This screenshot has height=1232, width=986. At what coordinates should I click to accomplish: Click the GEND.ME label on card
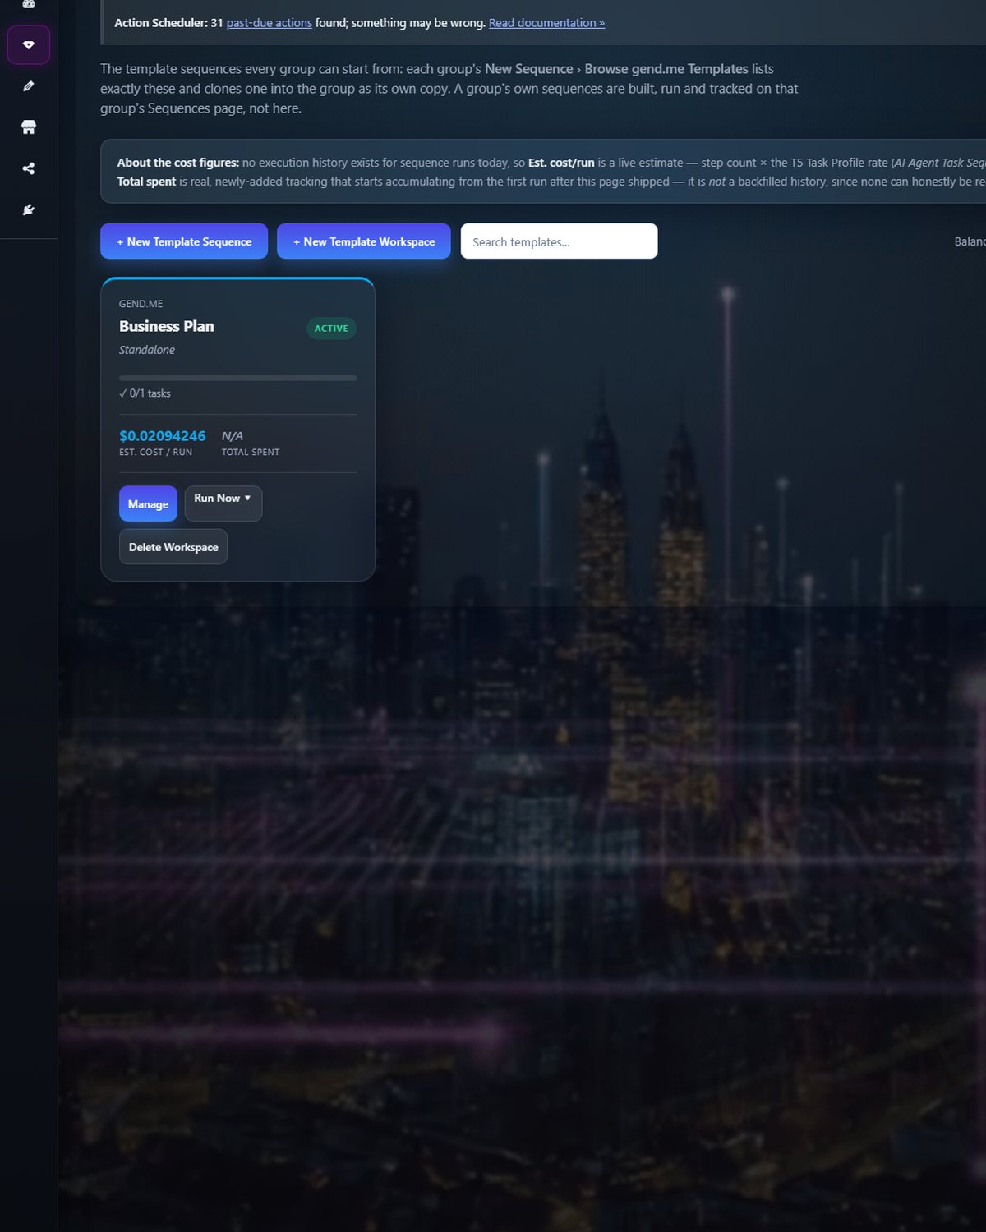coord(141,304)
